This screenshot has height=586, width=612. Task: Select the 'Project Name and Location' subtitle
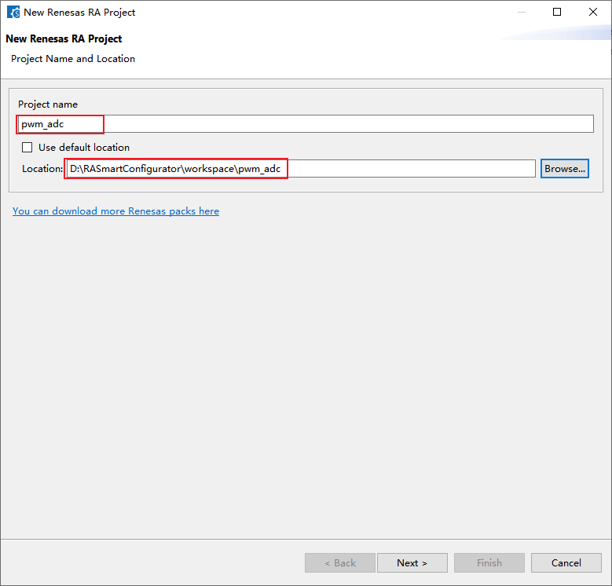tap(73, 59)
